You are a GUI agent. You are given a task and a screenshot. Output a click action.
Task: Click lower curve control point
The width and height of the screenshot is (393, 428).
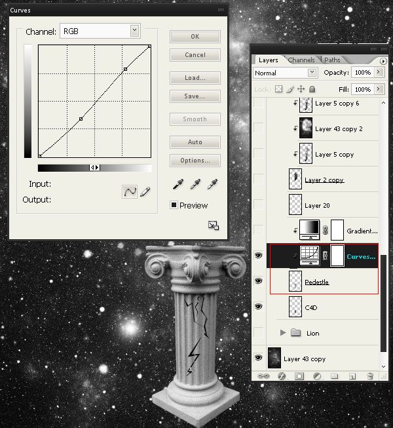(81, 119)
